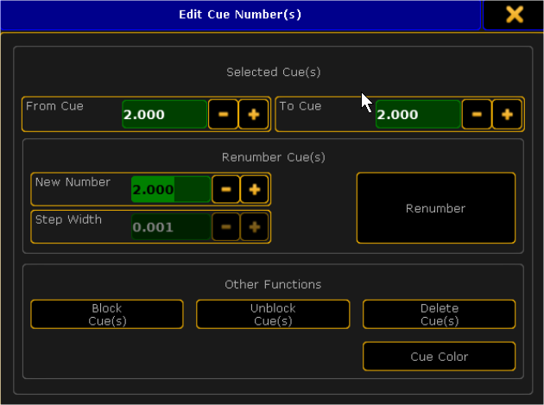Click the Step Width plus button
Viewport: 544px width, 405px height.
(255, 227)
